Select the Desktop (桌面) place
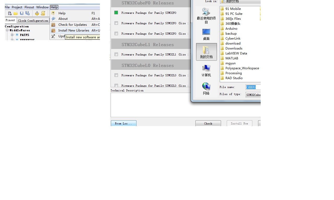The height and width of the screenshot is (200, 334). pyautogui.click(x=206, y=34)
